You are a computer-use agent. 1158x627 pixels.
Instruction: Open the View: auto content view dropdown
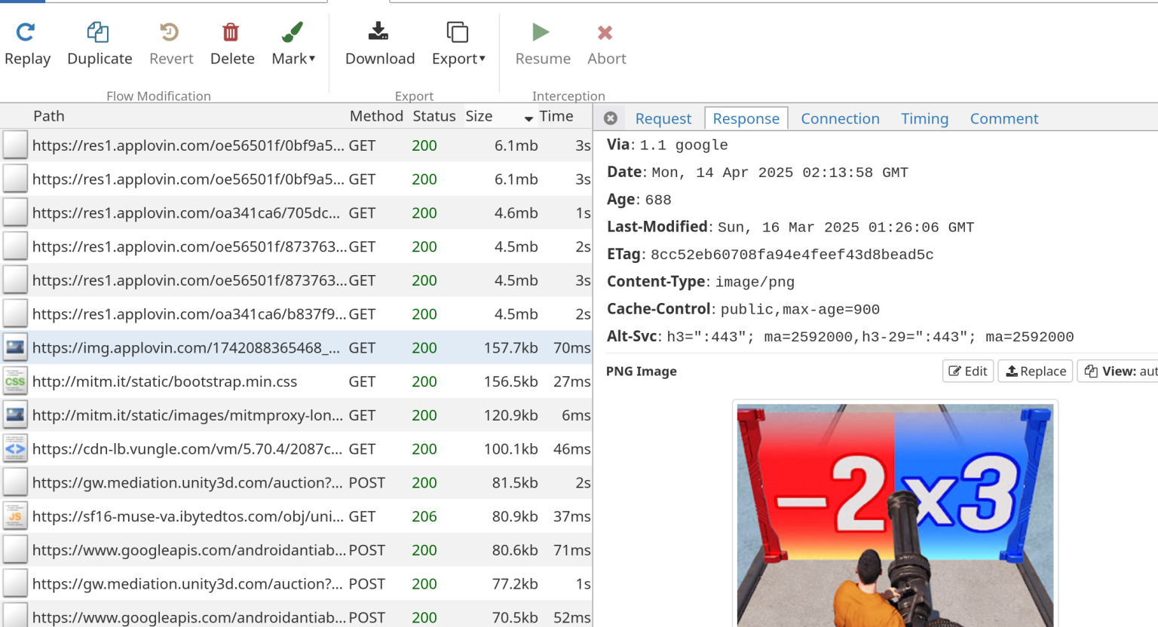[1119, 371]
